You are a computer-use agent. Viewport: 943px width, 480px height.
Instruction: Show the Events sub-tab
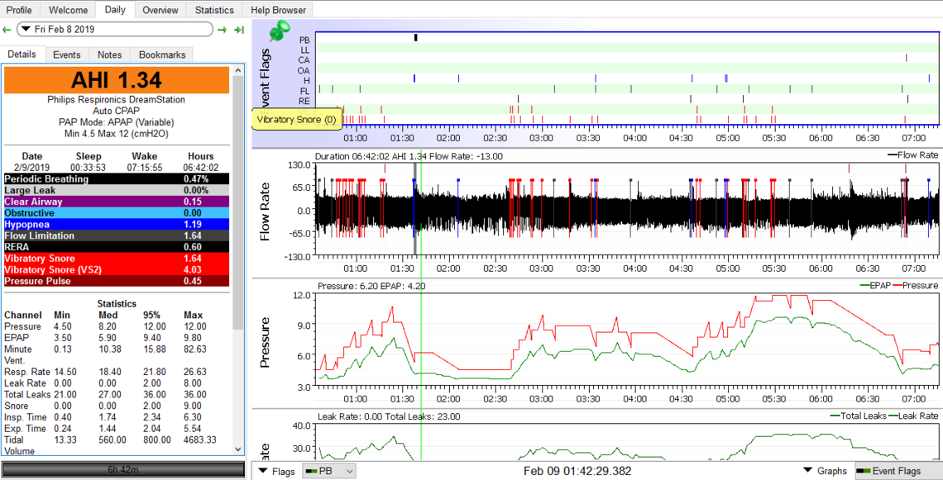coord(67,55)
